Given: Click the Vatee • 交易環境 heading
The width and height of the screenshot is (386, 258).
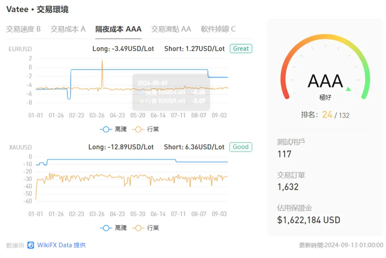Looking at the screenshot, I should coord(37,9).
